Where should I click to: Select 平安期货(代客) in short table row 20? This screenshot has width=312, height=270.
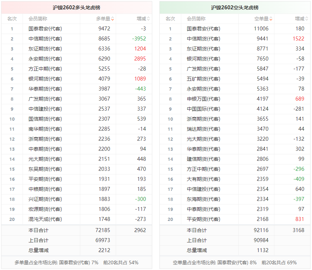[203, 219]
